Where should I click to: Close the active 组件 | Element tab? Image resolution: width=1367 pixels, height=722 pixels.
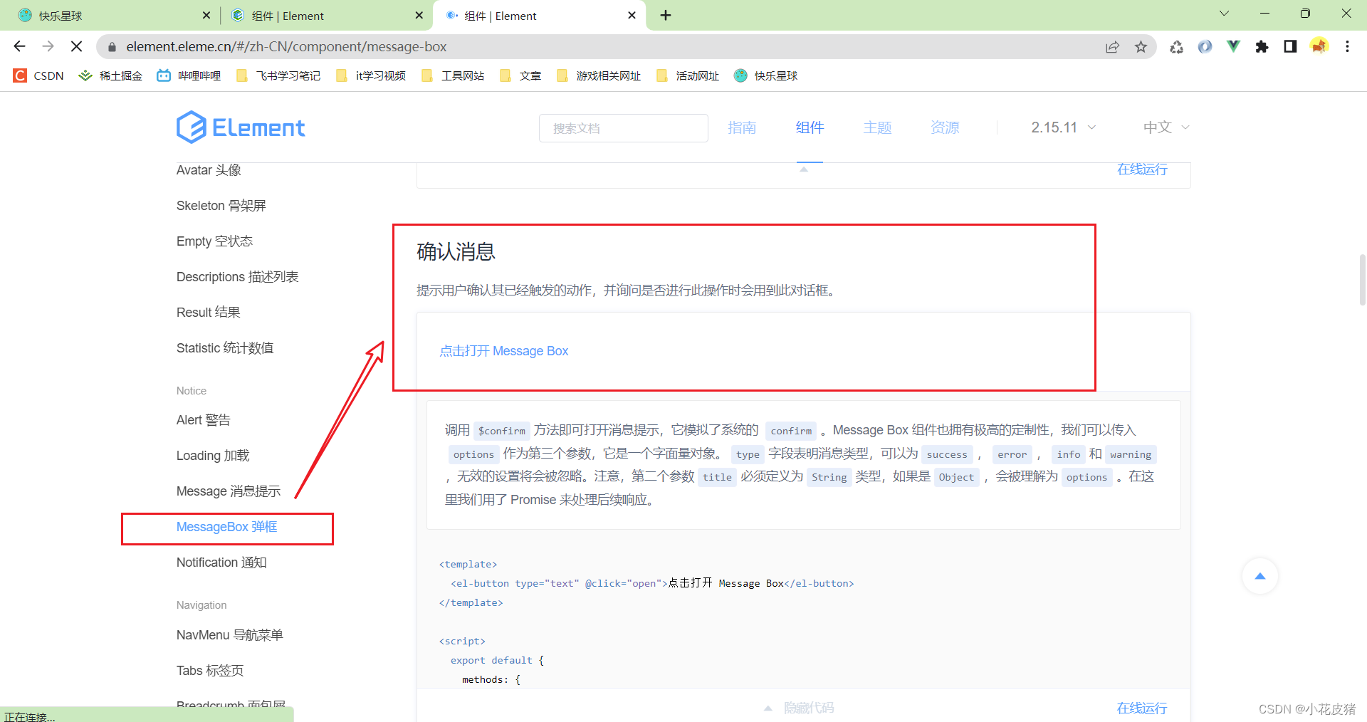(632, 16)
